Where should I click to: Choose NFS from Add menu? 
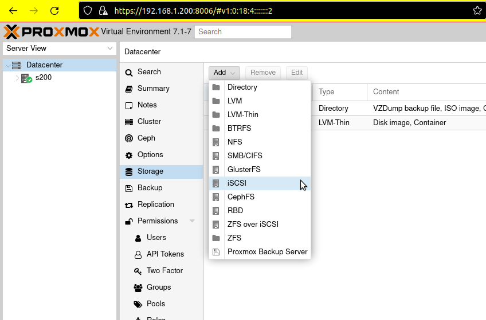260,142
